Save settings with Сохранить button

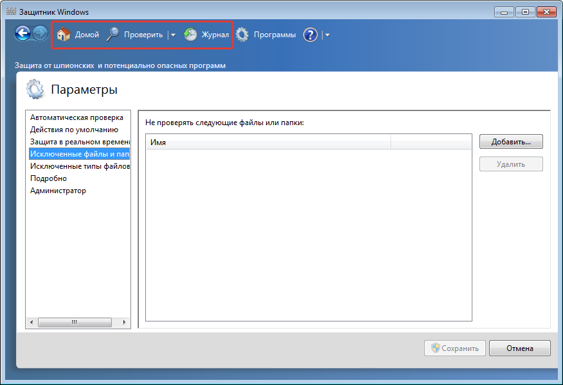click(x=455, y=348)
